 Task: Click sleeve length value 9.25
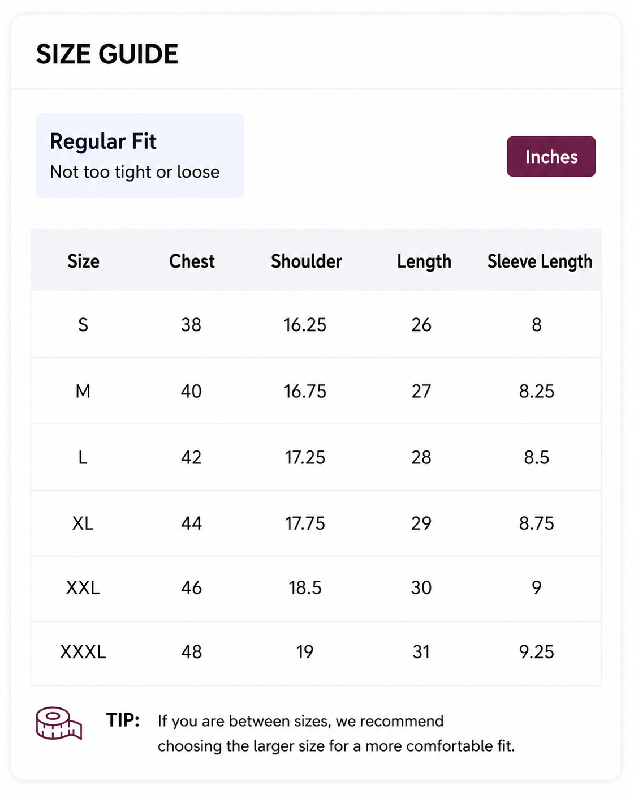coord(537,652)
